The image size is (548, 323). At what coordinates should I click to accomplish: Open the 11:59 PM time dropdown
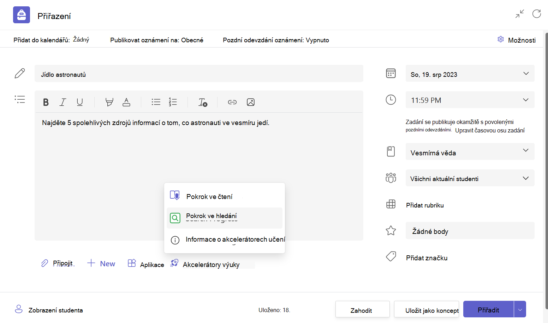pos(470,100)
